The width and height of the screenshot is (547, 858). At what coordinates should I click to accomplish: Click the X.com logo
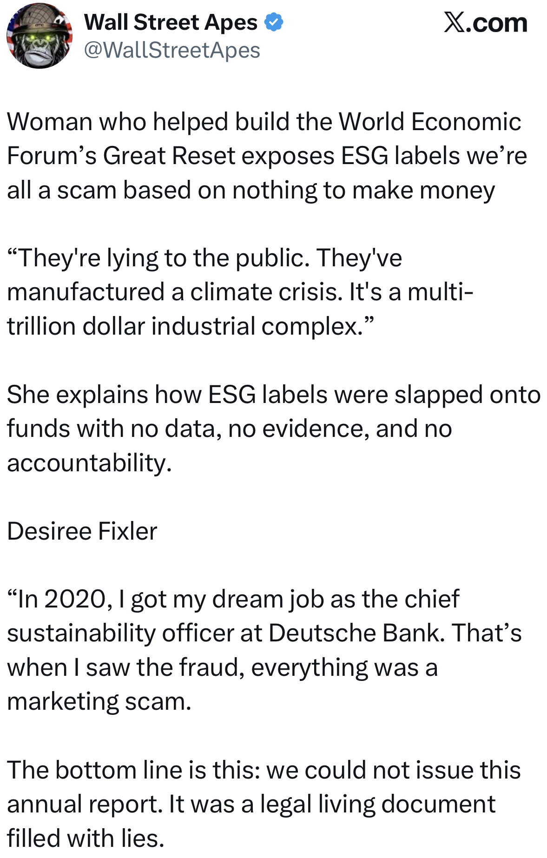click(x=485, y=23)
